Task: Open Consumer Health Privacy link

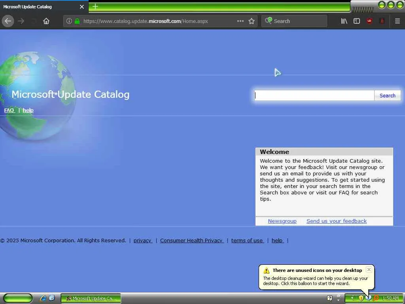Action: tap(192, 240)
